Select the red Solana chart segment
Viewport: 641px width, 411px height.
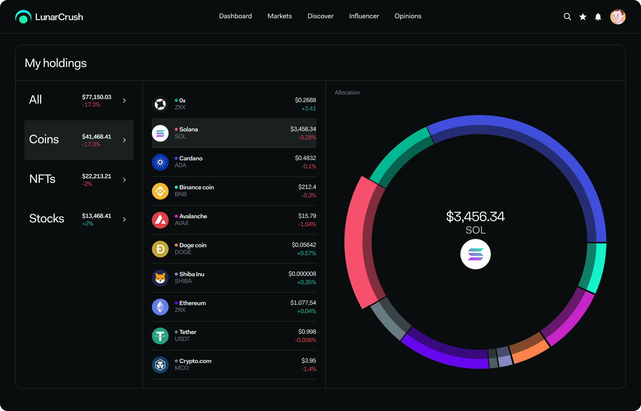tap(359, 243)
